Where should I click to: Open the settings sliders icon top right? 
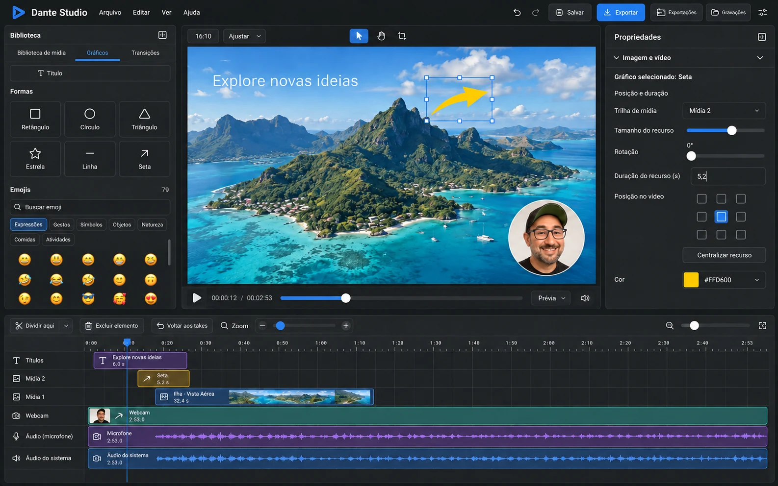click(x=763, y=12)
